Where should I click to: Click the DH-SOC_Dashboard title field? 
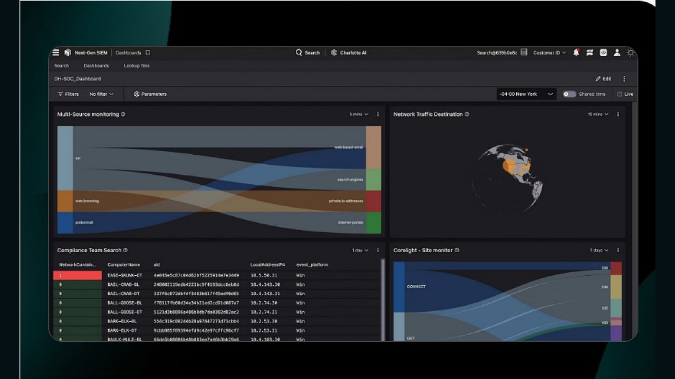(77, 78)
